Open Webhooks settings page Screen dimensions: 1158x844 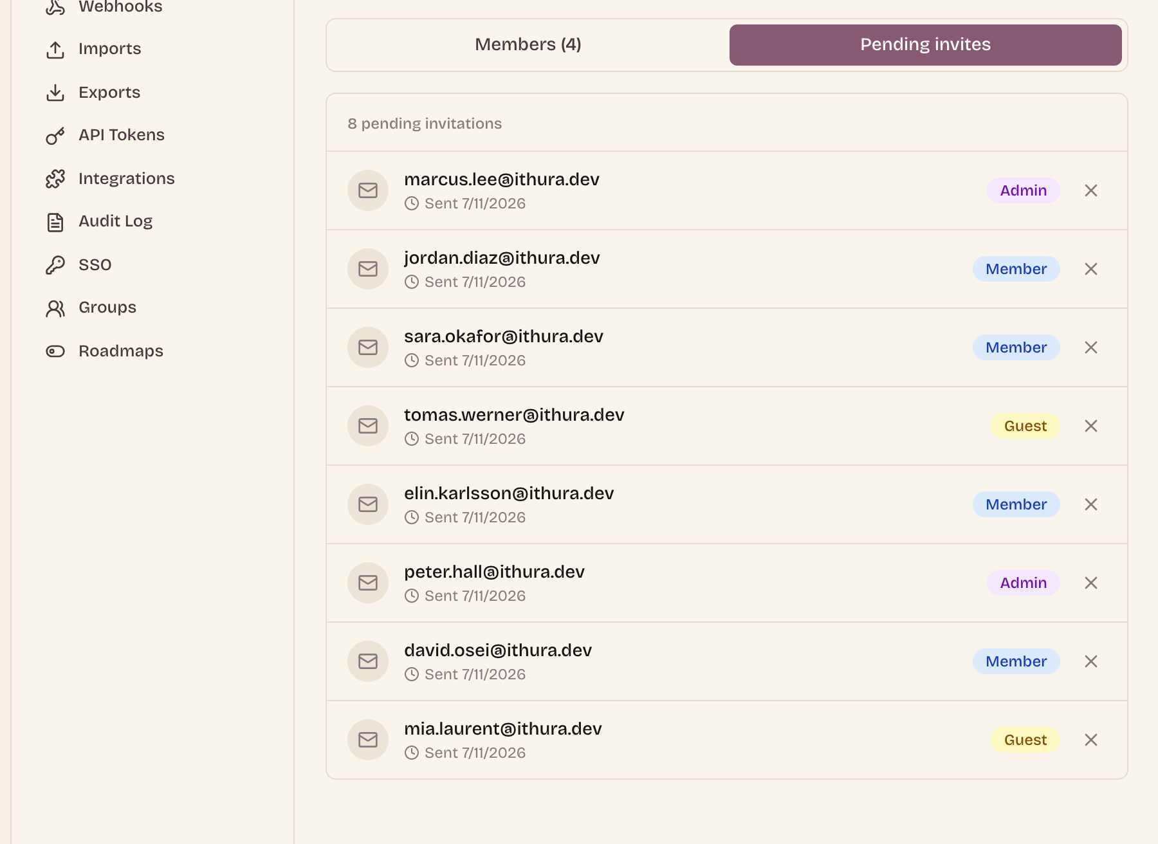click(x=120, y=6)
